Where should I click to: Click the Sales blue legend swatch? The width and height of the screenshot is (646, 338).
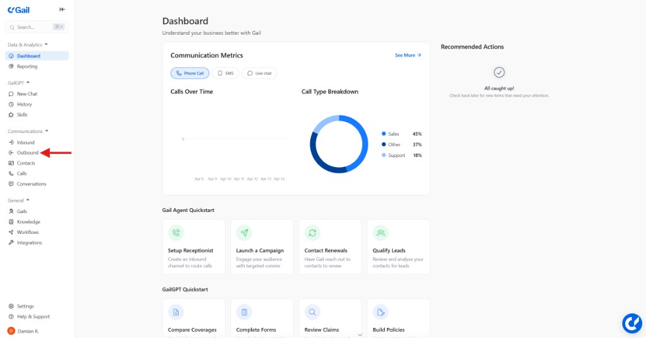384,134
